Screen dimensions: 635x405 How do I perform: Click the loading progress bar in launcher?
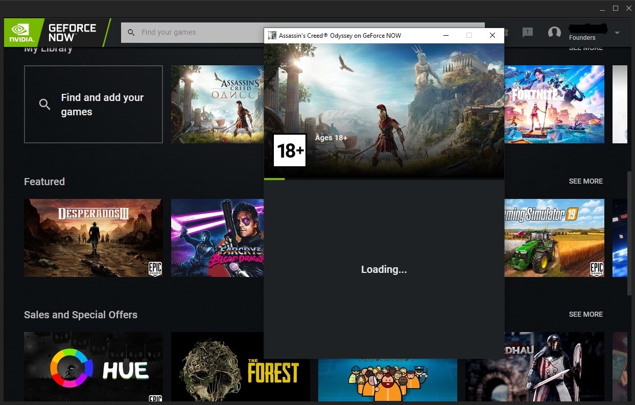(x=384, y=179)
